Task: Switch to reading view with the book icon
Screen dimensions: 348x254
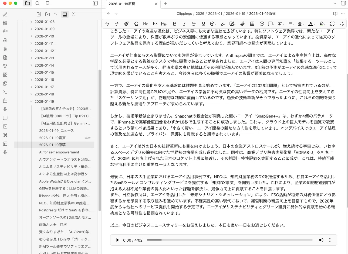Action: (335, 13)
